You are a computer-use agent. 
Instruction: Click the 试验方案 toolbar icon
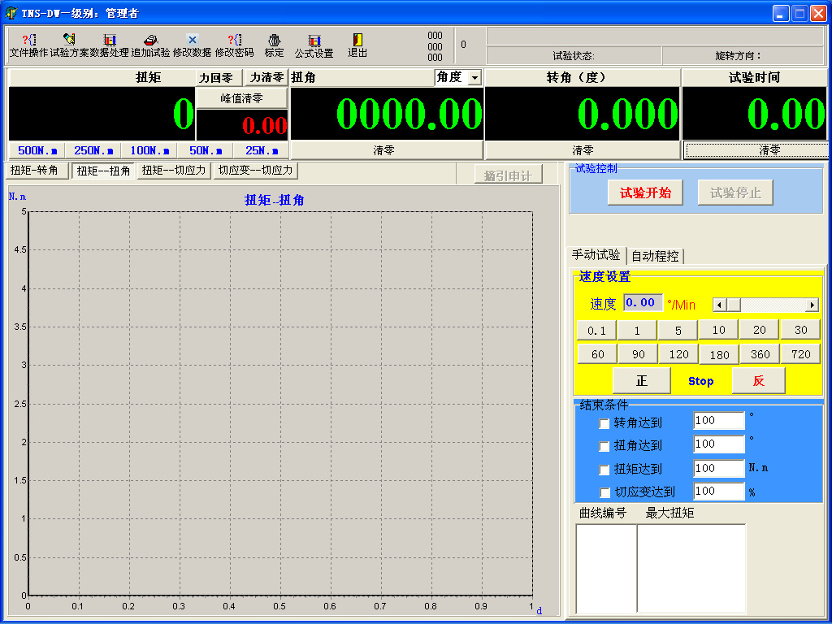pyautogui.click(x=69, y=45)
